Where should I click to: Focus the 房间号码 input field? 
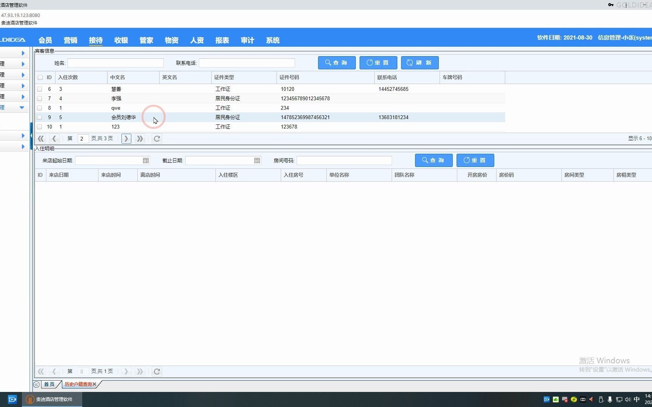[344, 161]
